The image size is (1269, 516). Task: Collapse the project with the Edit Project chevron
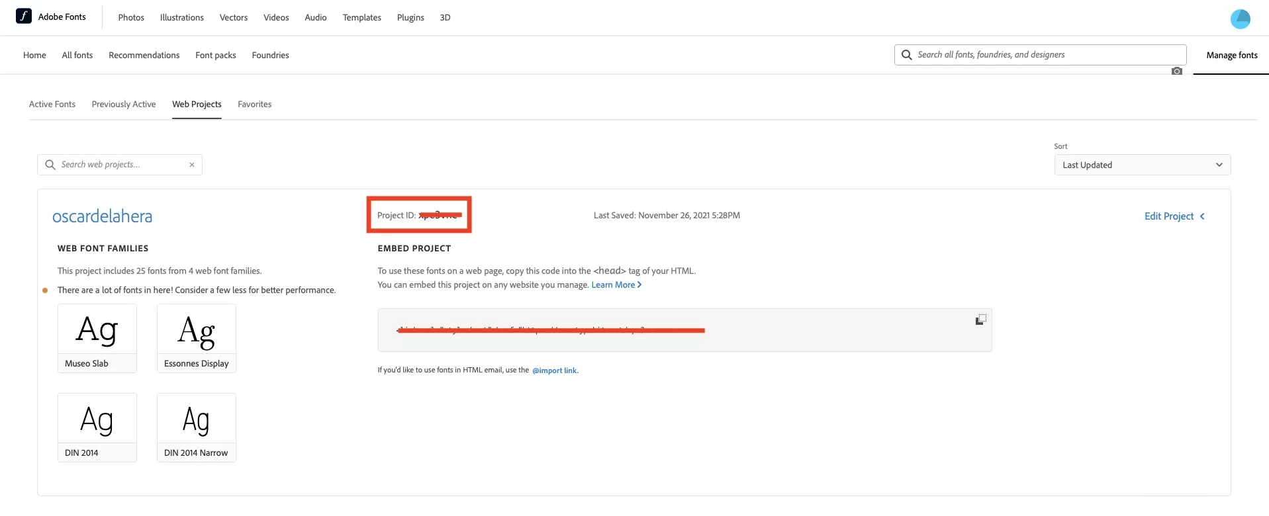[1202, 216]
